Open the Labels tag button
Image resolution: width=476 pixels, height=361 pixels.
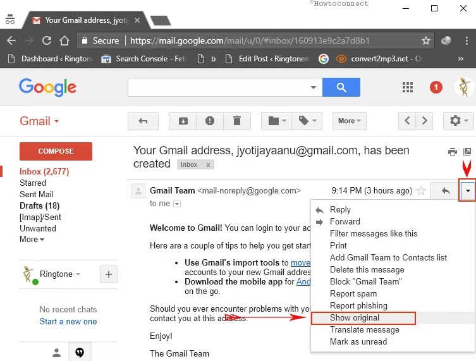tap(307, 121)
